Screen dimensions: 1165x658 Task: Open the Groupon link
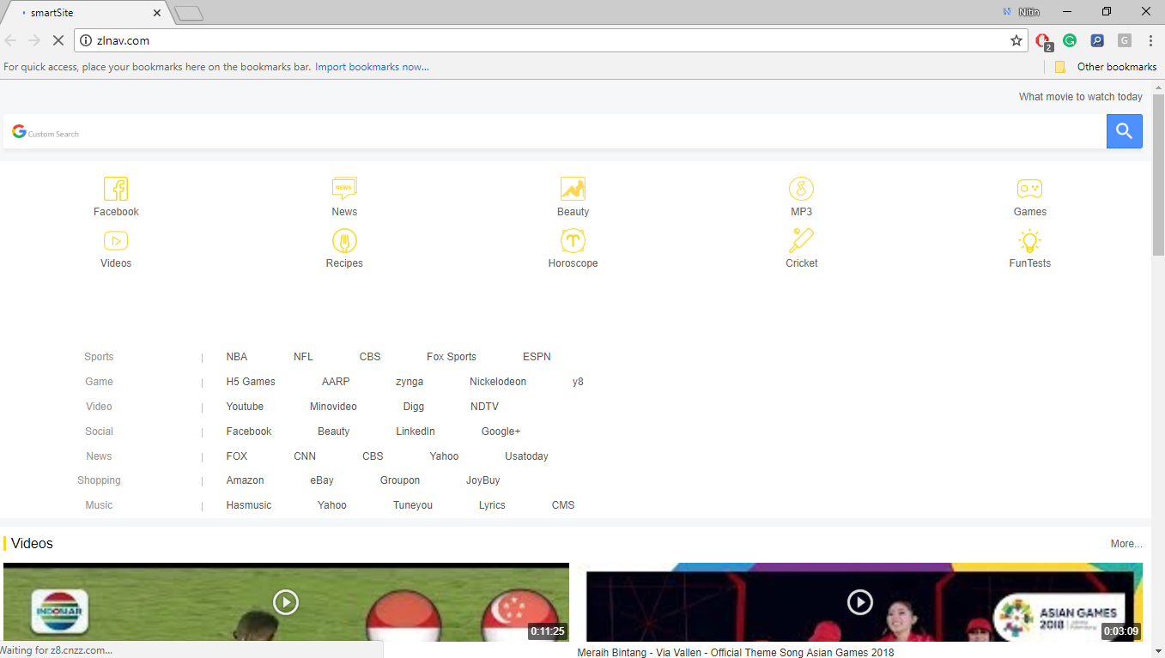[x=400, y=480]
